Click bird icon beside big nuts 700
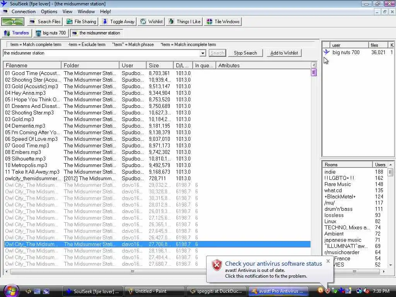396x297 pixels. [x=326, y=52]
